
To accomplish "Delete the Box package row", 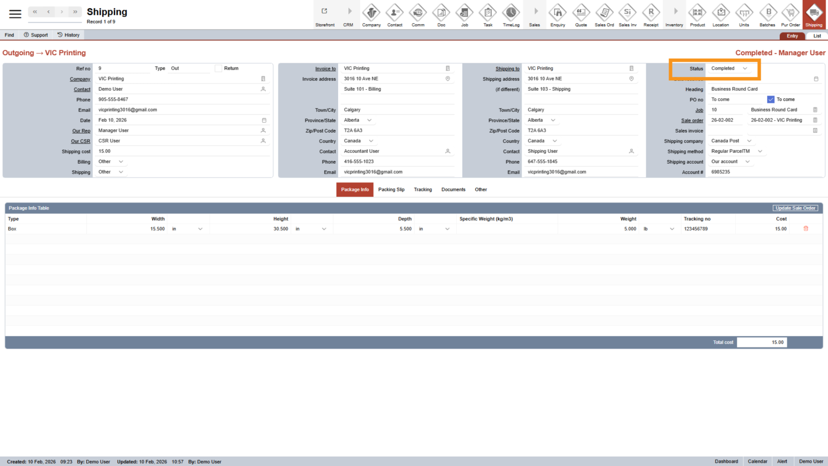I will tap(806, 229).
